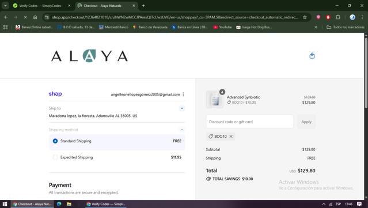Click the Discount code or gift card field

click(250, 122)
